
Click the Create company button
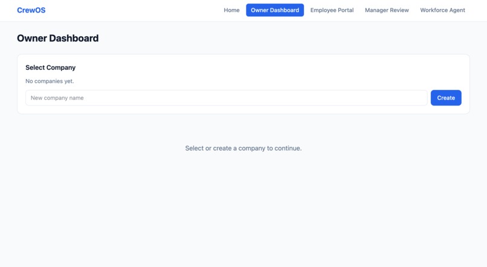[446, 98]
